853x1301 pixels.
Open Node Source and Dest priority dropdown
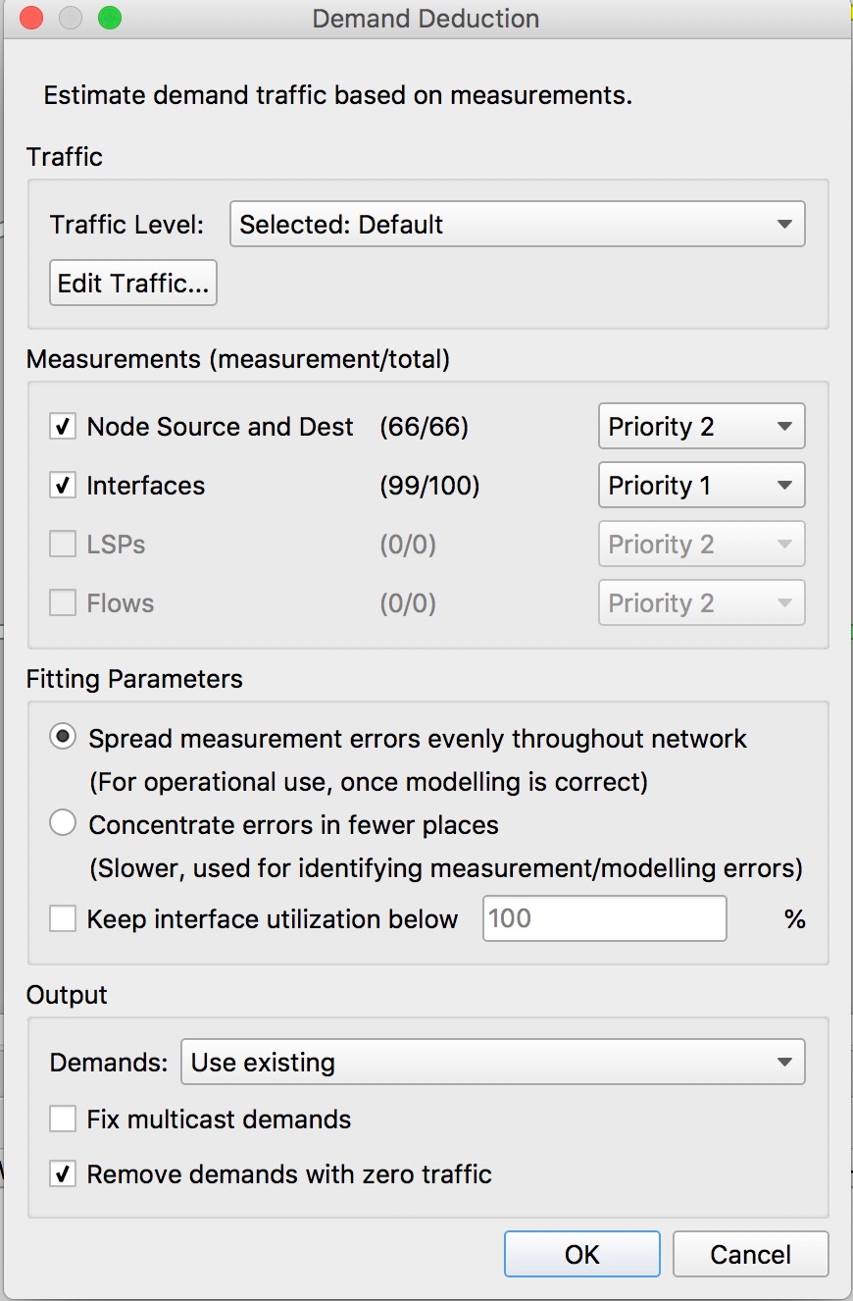pyautogui.click(x=701, y=427)
